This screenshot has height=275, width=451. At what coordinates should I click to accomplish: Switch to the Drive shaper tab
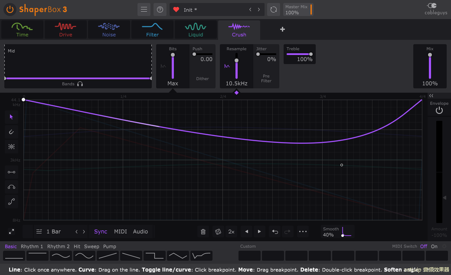(x=65, y=29)
